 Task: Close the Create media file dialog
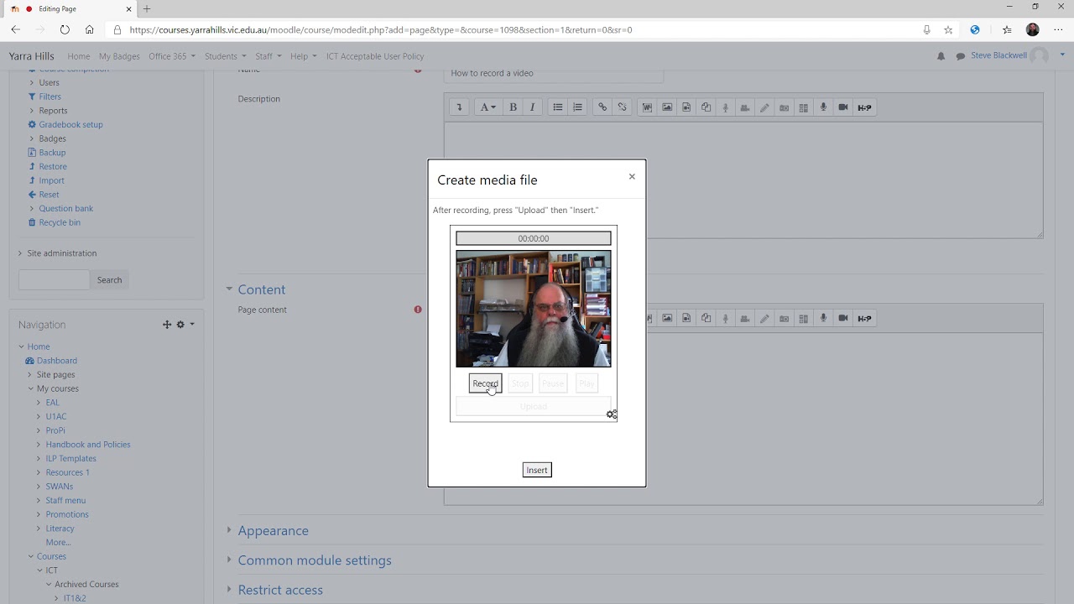pos(632,176)
